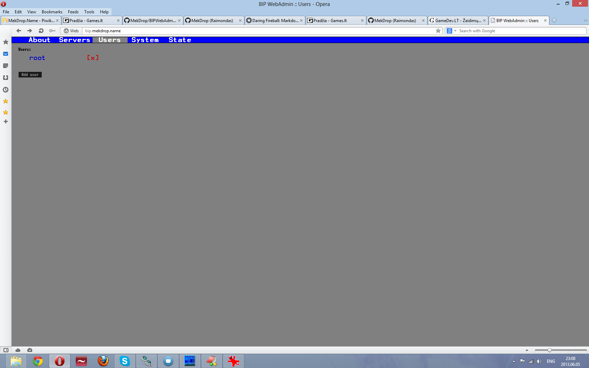
Task: Focus the bip.mekdrop.name address field
Action: pos(259,31)
